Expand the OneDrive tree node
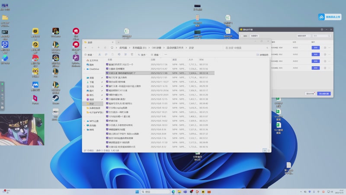The image size is (346, 195). point(85,69)
